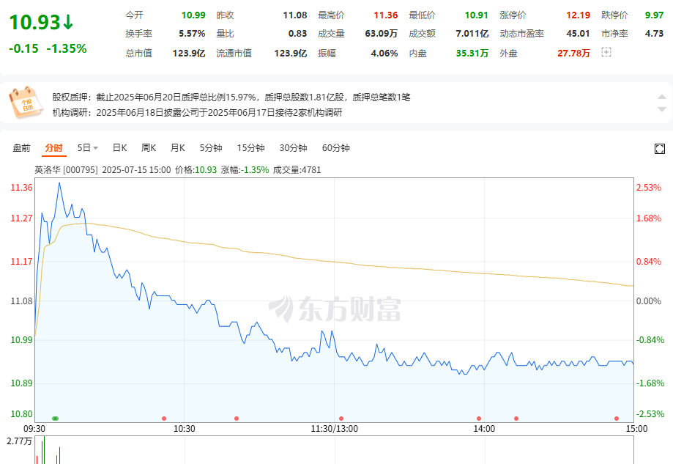Viewport: 673px width, 464px height.
Task: Click the 成交额 value 7.011亿
Action: 472,34
